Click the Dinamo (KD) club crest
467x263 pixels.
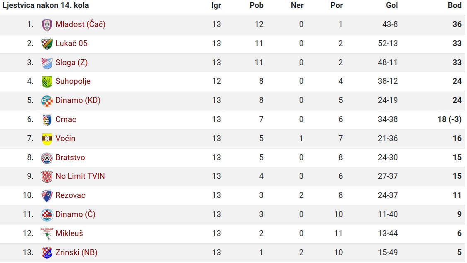(x=47, y=101)
